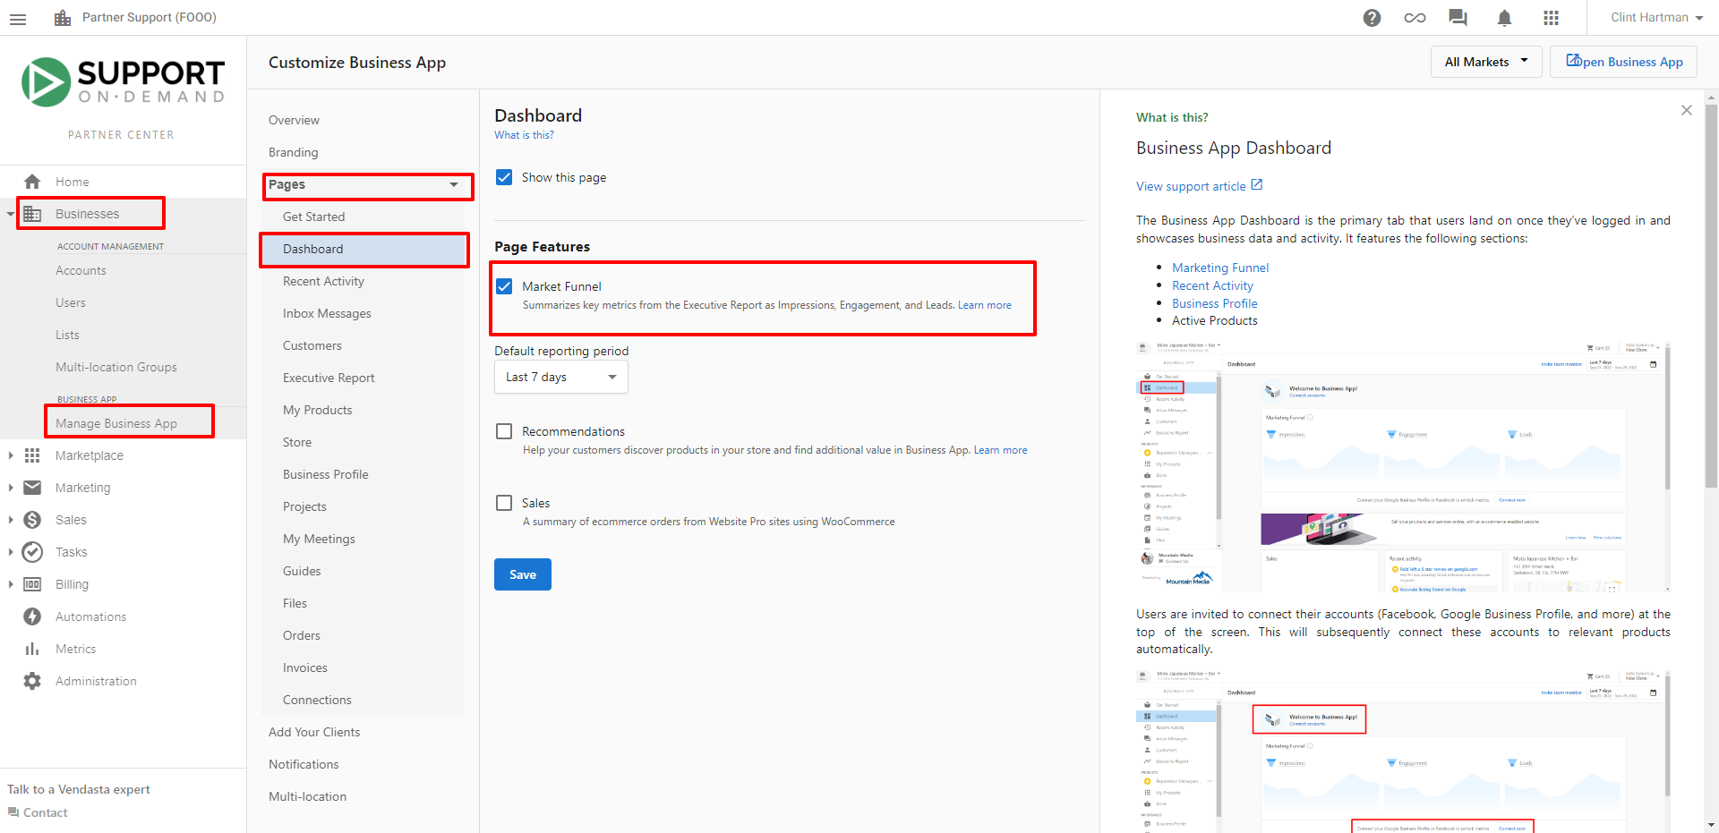
Task: Click Talk to a Vendasta expert
Action: click(79, 789)
